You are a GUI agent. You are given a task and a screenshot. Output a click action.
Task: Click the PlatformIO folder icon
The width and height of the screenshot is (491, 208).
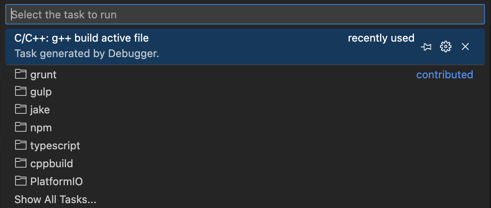tap(20, 181)
